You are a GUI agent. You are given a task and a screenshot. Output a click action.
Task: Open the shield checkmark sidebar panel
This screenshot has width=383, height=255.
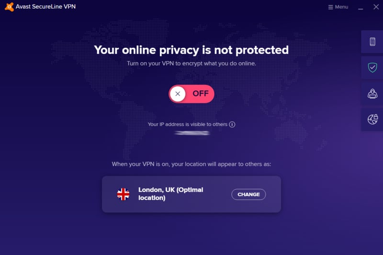(372, 68)
